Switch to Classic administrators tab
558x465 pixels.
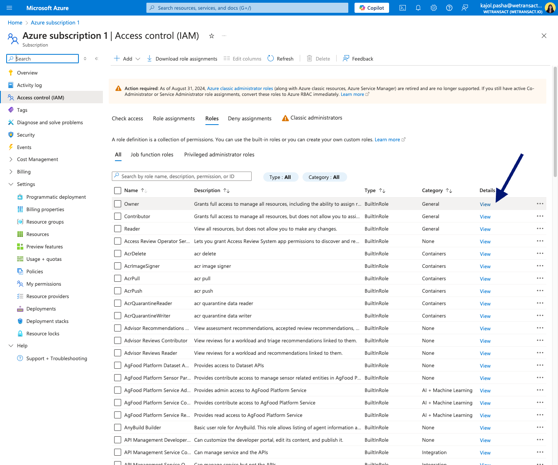(x=312, y=118)
